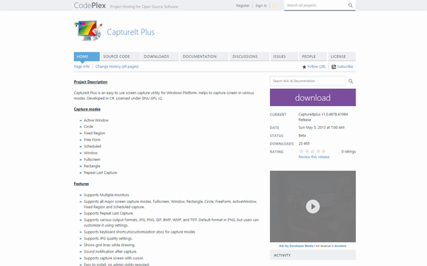Click the Ads by Developer Media link
Viewport: 427px width, 266px height.
pos(296,246)
